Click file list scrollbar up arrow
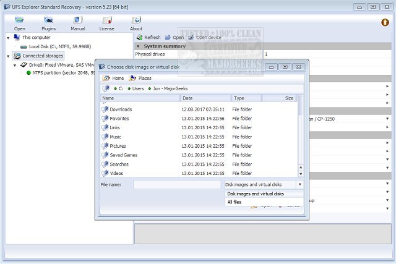The width and height of the screenshot is (396, 264). click(301, 168)
